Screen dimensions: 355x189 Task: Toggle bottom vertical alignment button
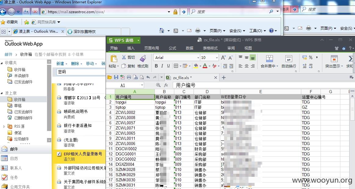[253, 58]
